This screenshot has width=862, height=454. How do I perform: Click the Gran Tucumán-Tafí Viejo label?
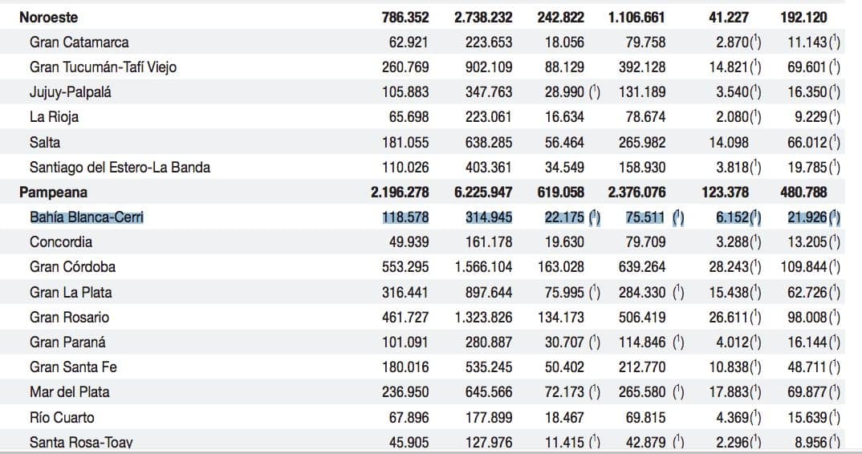coord(103,67)
